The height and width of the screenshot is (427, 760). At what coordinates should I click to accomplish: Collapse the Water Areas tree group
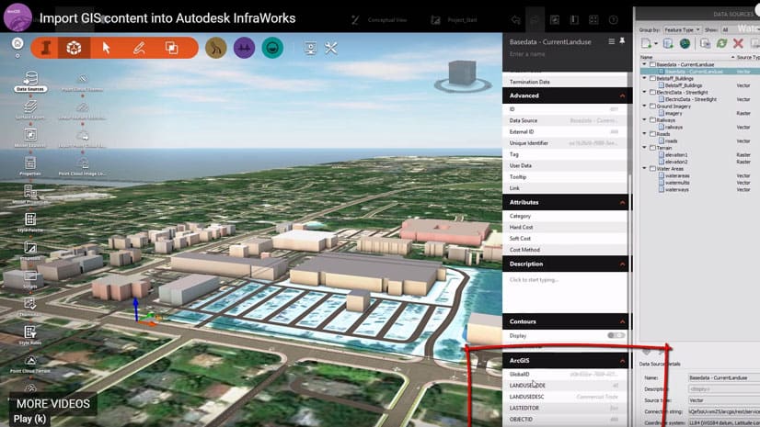(x=645, y=169)
